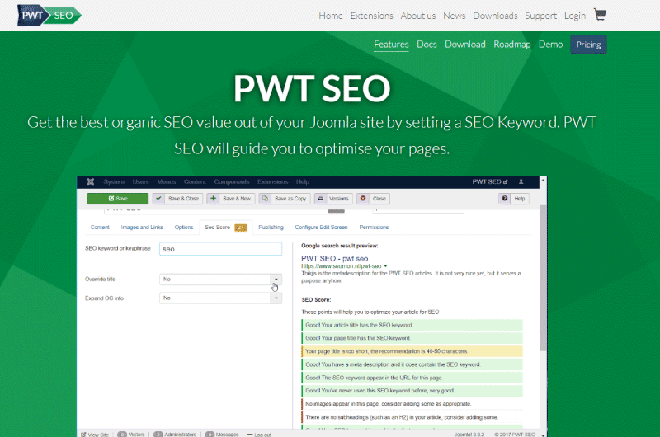Select the Features sub-menu item
Image resolution: width=660 pixels, height=437 pixels.
[391, 45]
